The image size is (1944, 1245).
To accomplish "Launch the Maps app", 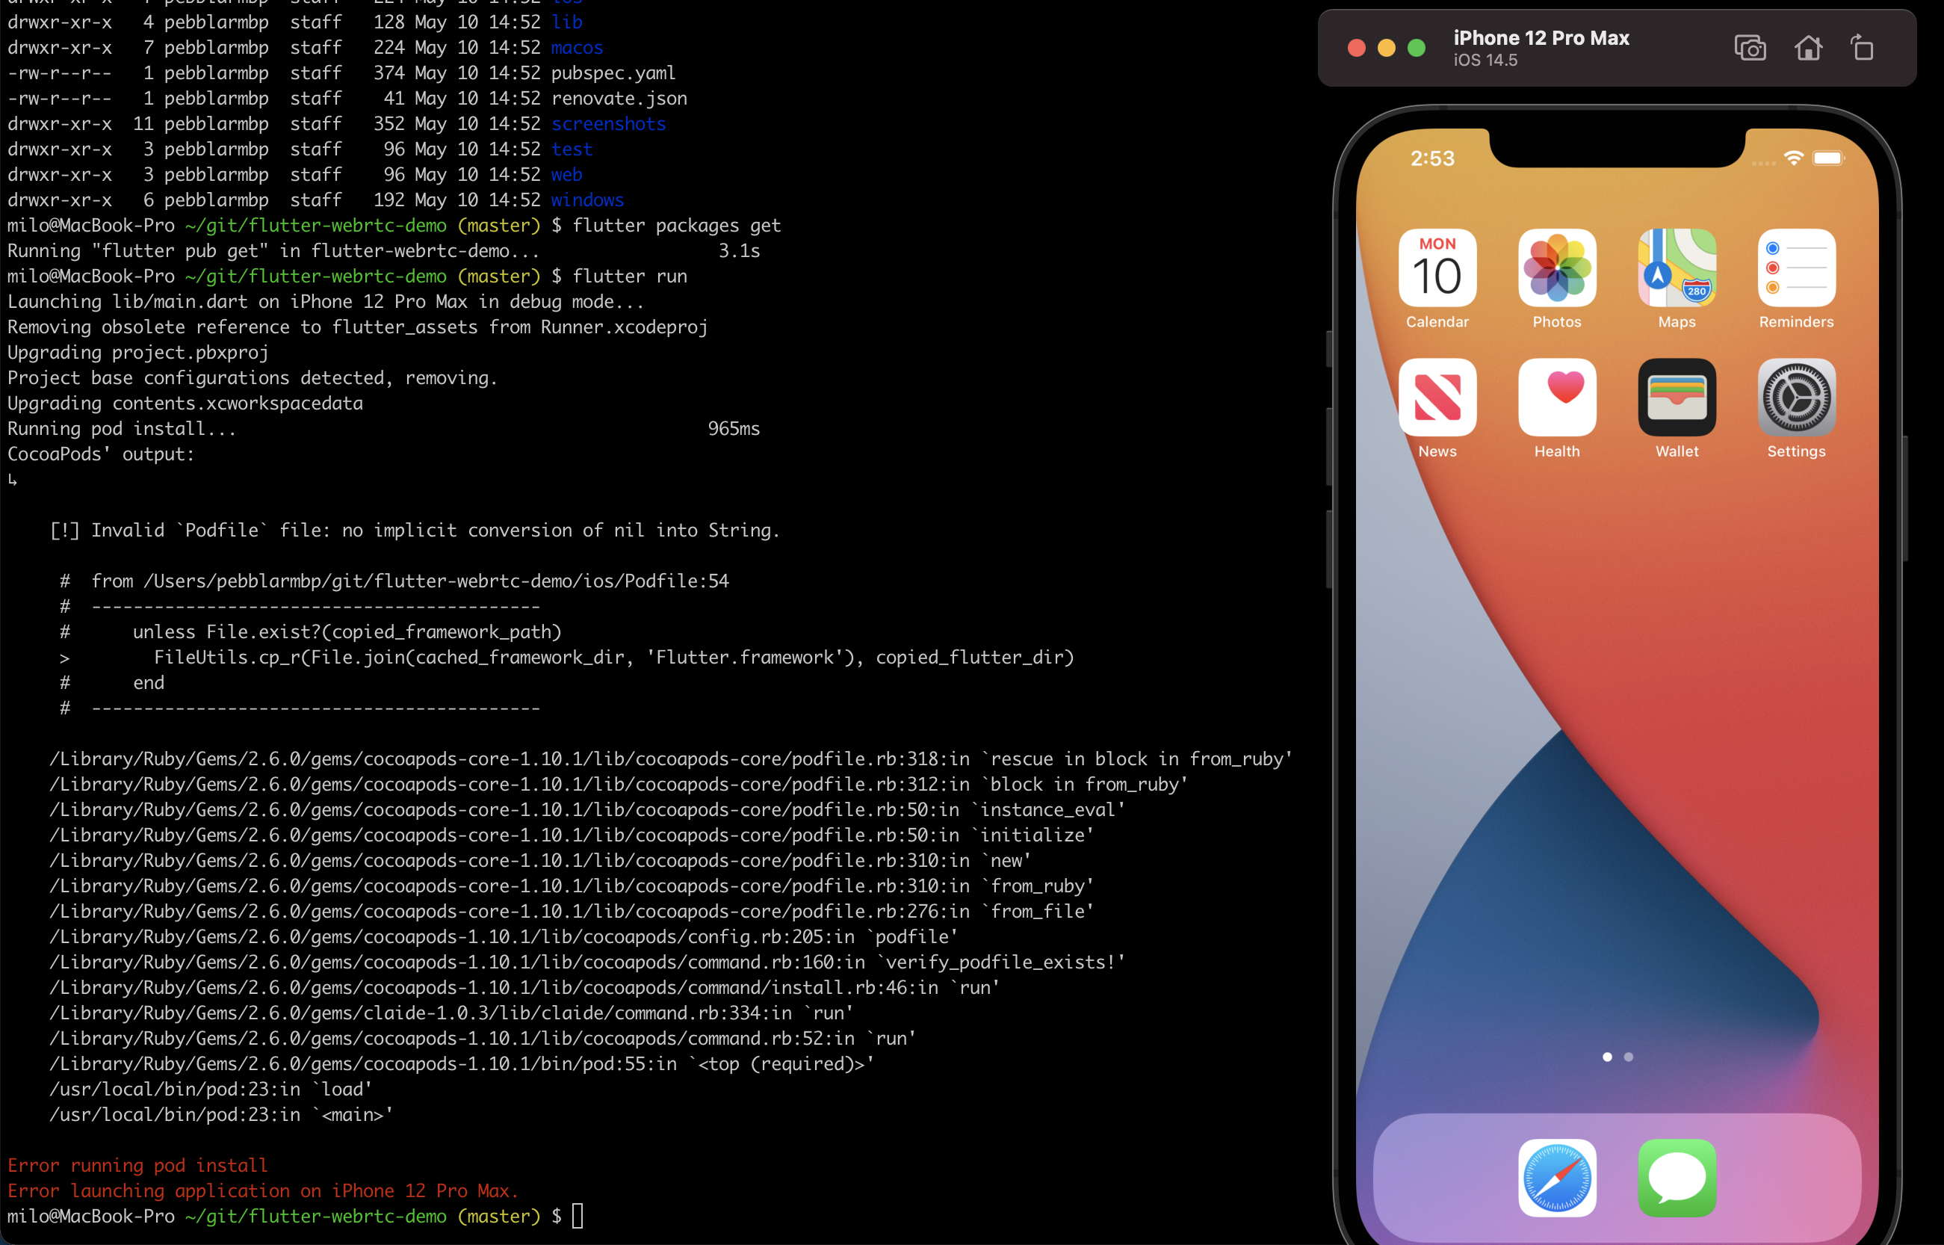I will pyautogui.click(x=1677, y=268).
